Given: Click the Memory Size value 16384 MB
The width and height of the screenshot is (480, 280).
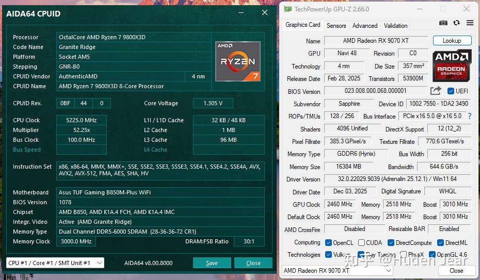Looking at the screenshot, I should tap(349, 166).
